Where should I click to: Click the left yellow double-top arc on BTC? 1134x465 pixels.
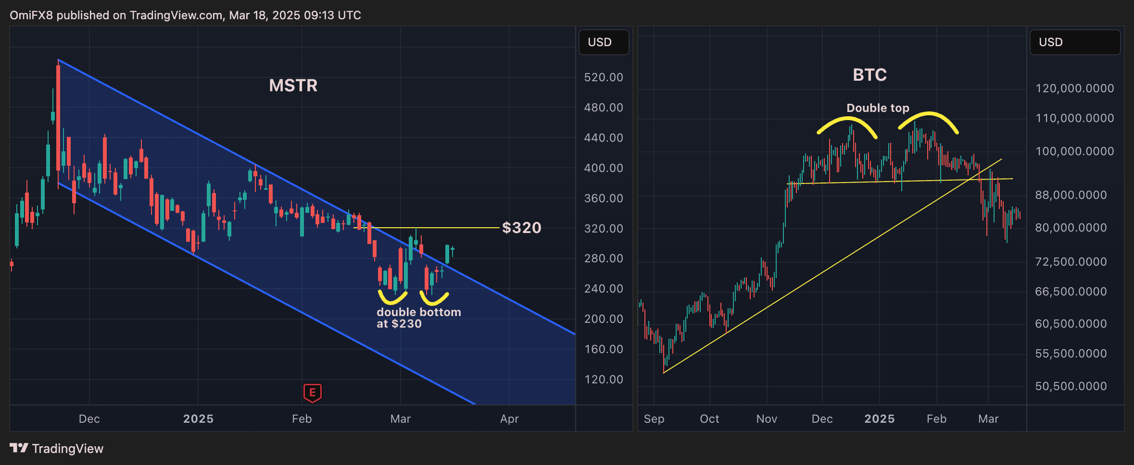(x=847, y=127)
